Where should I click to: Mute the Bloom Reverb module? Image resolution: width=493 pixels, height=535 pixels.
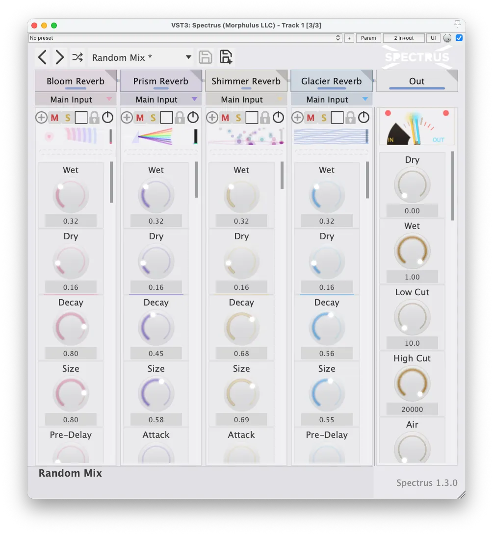[x=54, y=118]
